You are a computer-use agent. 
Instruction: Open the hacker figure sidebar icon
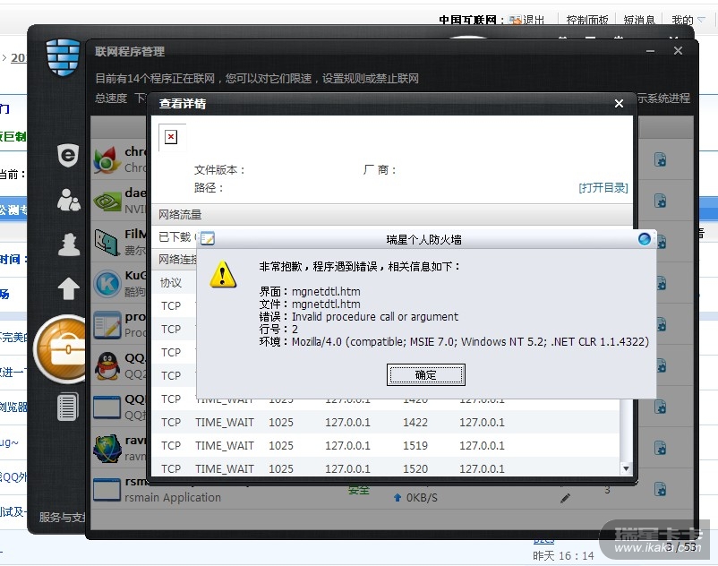coord(69,244)
